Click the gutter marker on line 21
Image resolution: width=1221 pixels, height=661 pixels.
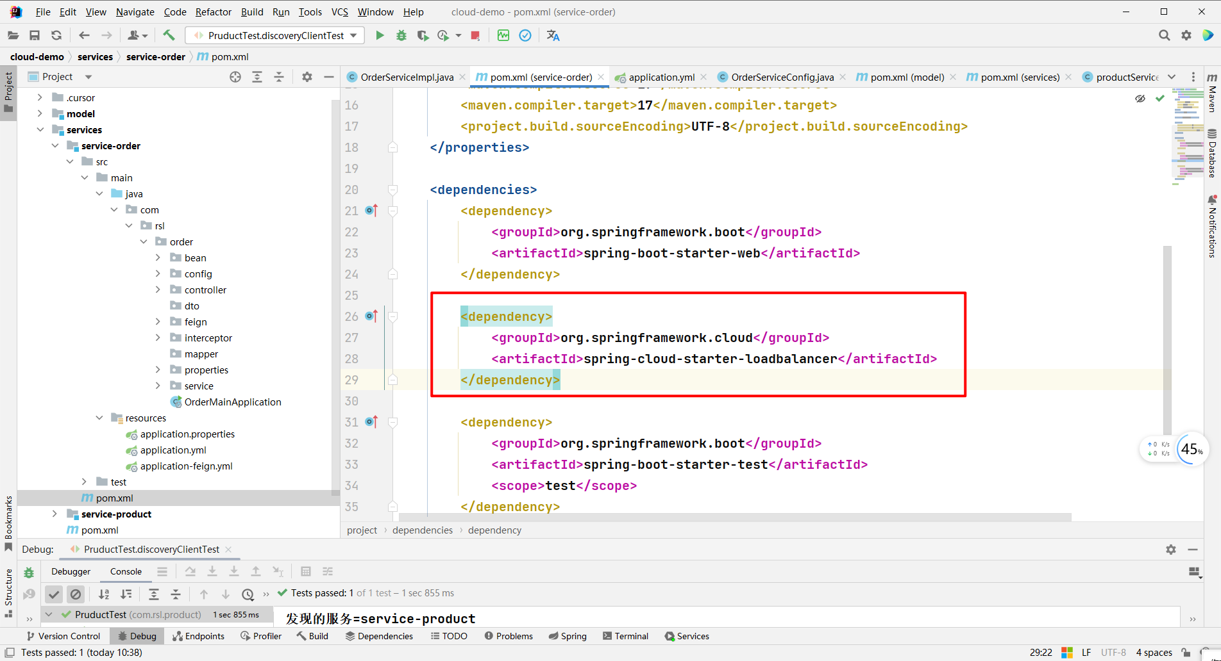(x=371, y=211)
